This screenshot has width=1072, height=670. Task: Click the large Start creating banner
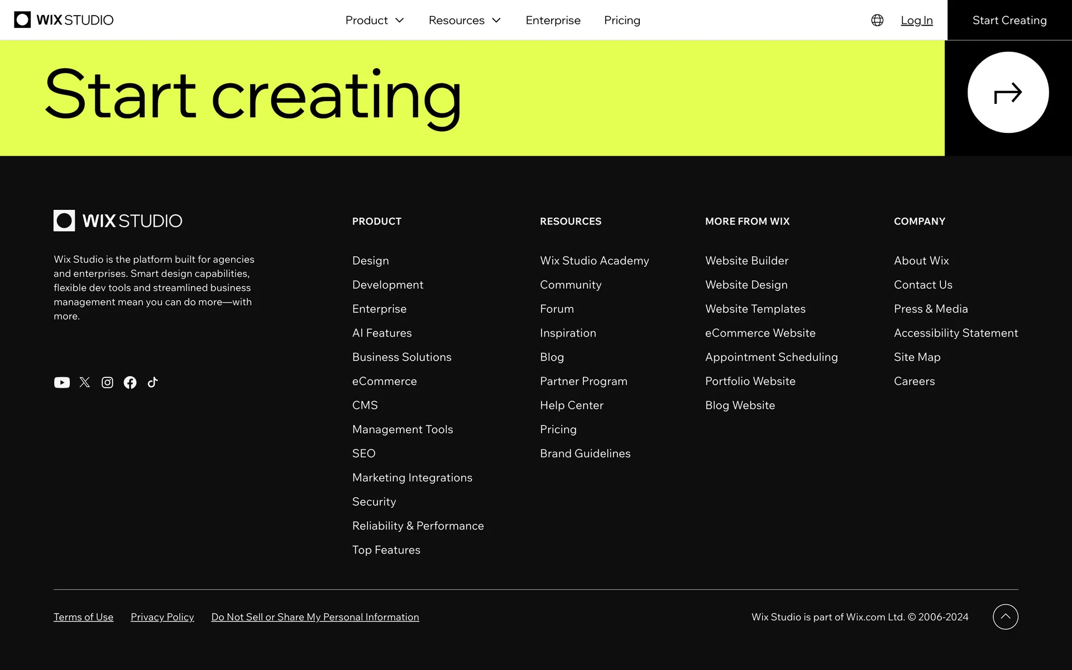coord(252,96)
